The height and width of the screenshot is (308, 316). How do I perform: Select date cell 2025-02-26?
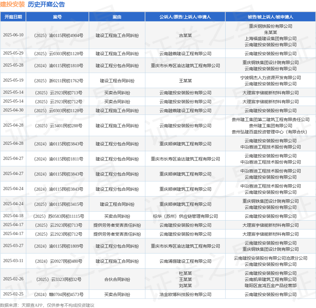click(x=13, y=279)
